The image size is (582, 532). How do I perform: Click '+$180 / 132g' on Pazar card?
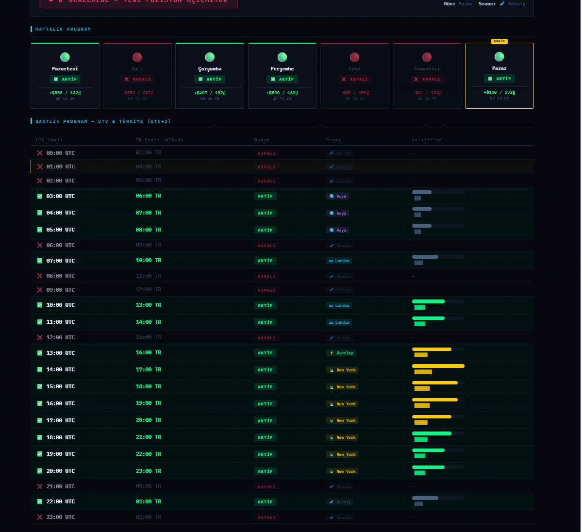pos(499,92)
